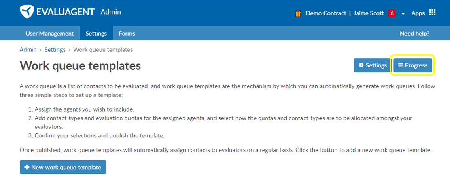Click the EVALUAGENT wordmark text
This screenshot has height=181, width=450.
click(66, 12)
